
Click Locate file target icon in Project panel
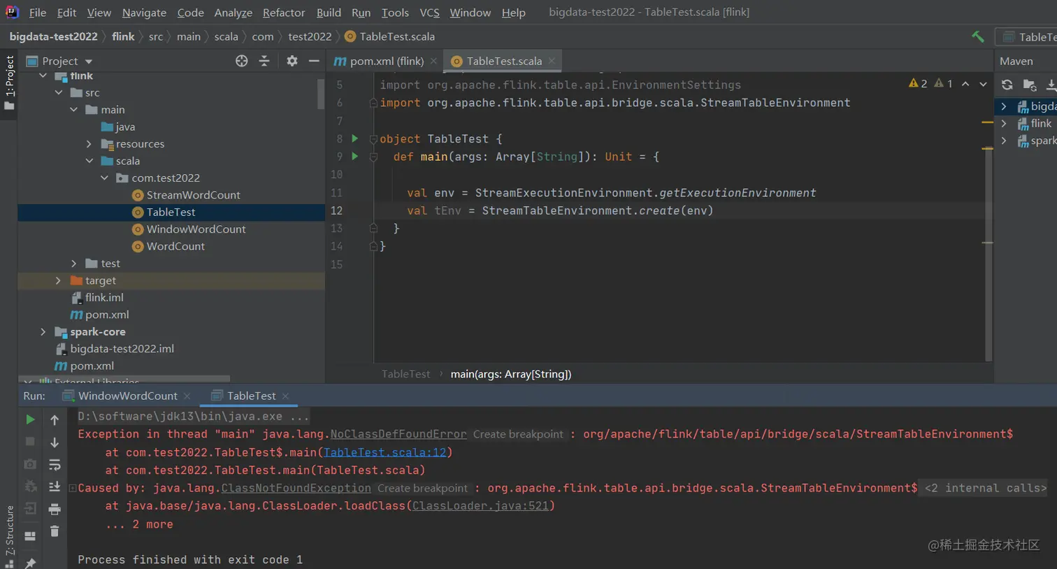(241, 61)
